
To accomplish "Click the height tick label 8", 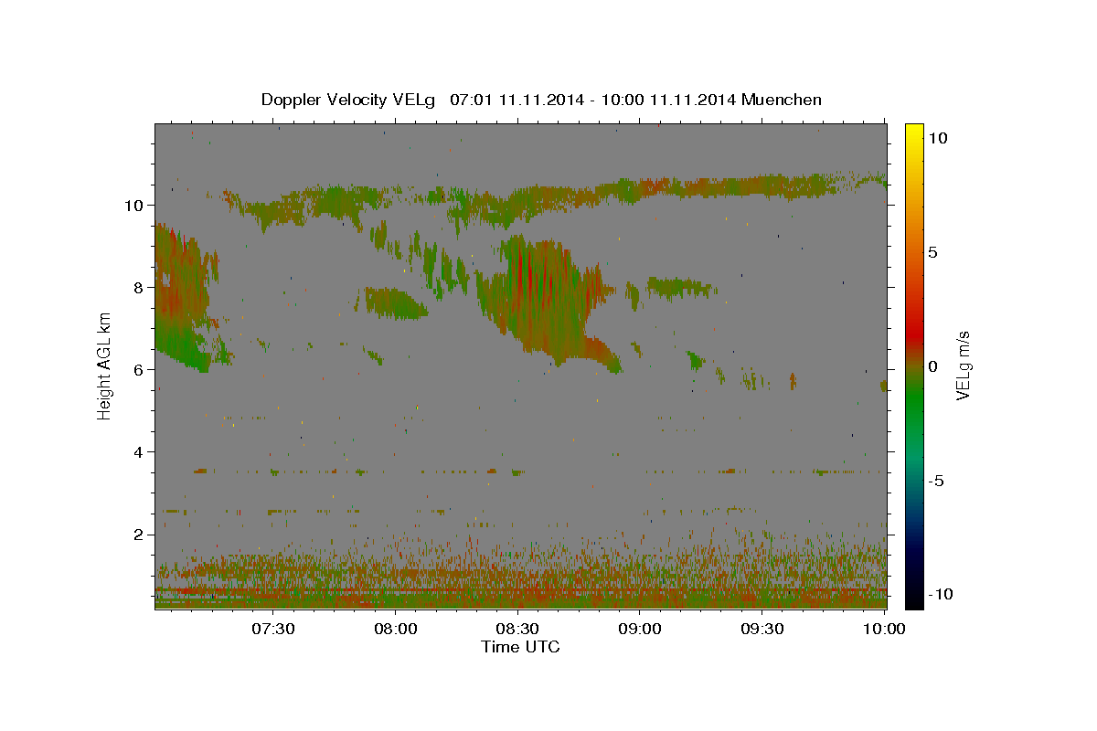I will click(139, 287).
